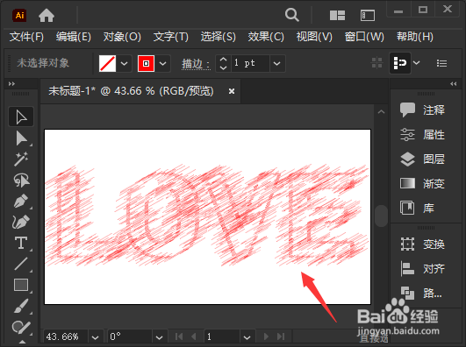The image size is (466, 347).
Task: Click the 43.66% zoom field
Action: click(x=66, y=337)
